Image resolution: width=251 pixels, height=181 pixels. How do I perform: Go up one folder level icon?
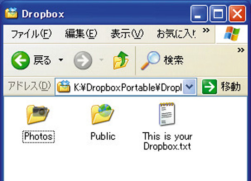(x=121, y=60)
